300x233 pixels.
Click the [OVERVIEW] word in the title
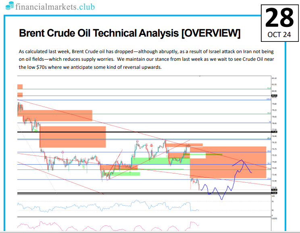pos(211,33)
